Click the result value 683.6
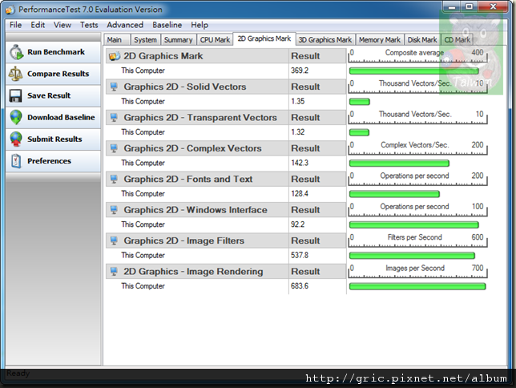This screenshot has height=388, width=516. (x=300, y=286)
